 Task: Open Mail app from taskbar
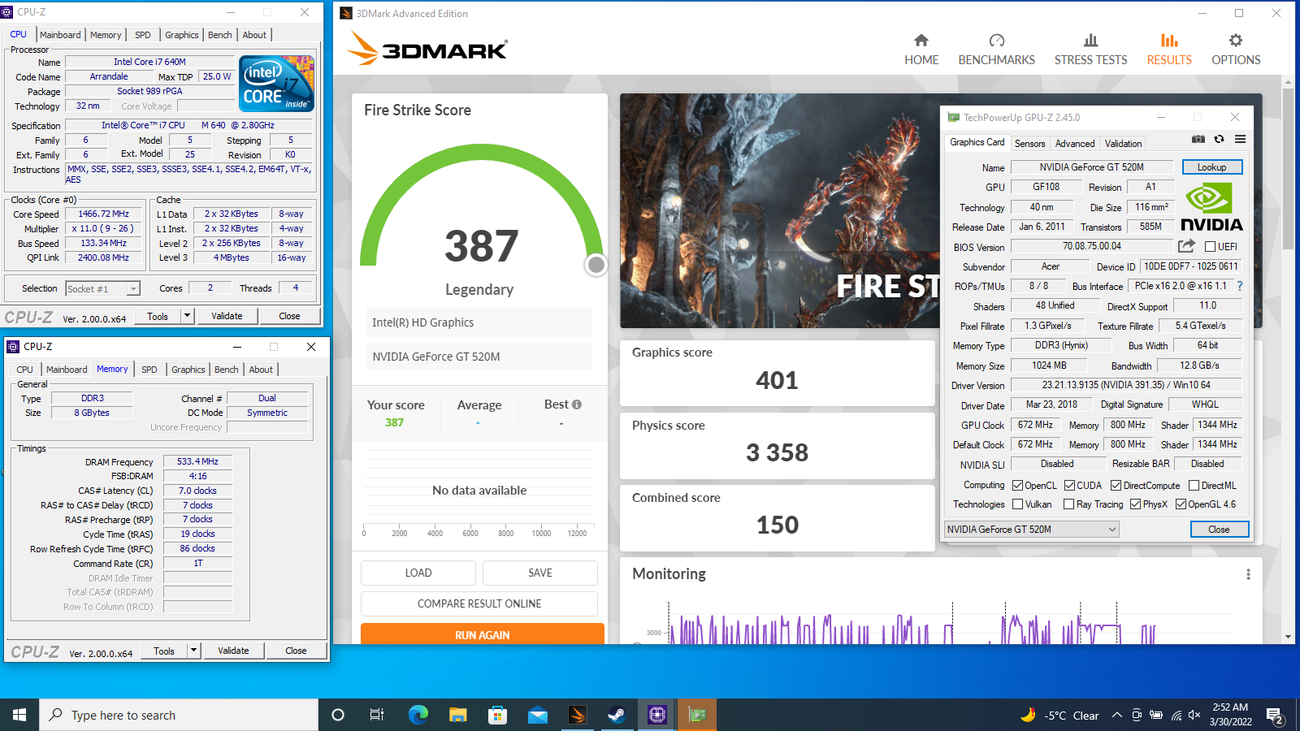pyautogui.click(x=537, y=715)
